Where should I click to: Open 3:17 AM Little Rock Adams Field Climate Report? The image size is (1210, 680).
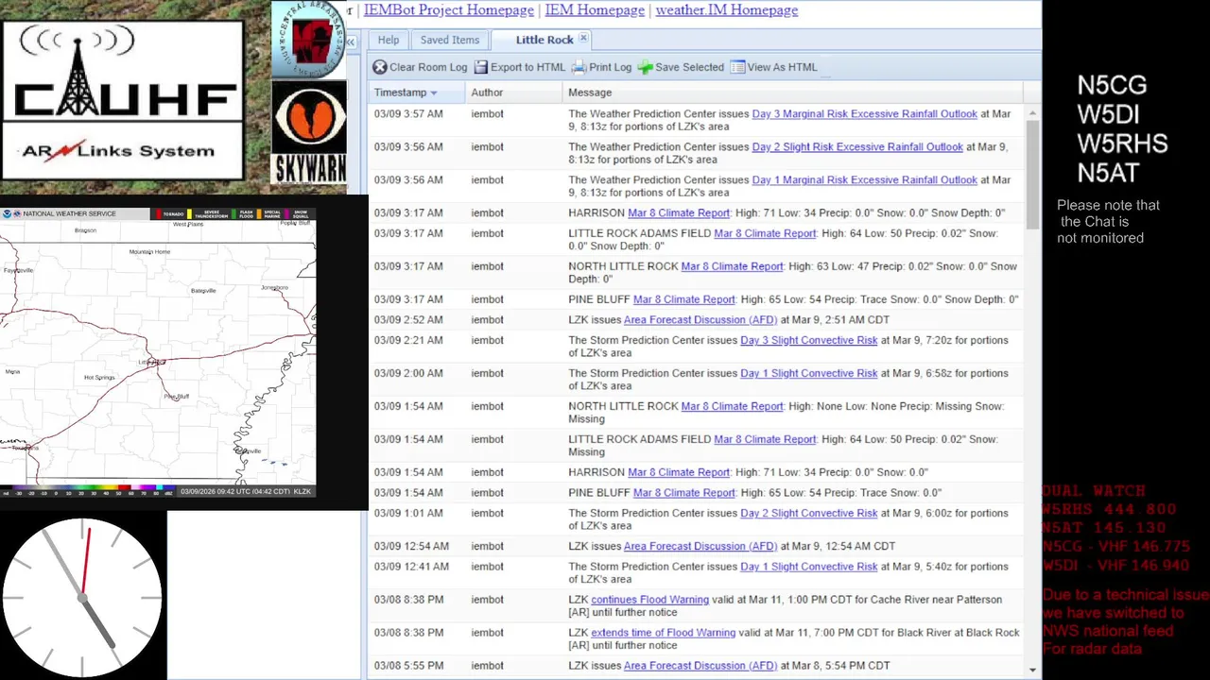(x=765, y=233)
